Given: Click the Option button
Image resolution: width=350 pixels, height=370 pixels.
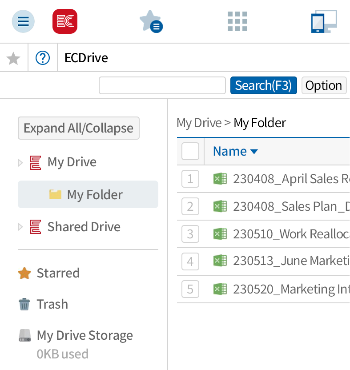Looking at the screenshot, I should point(324,85).
